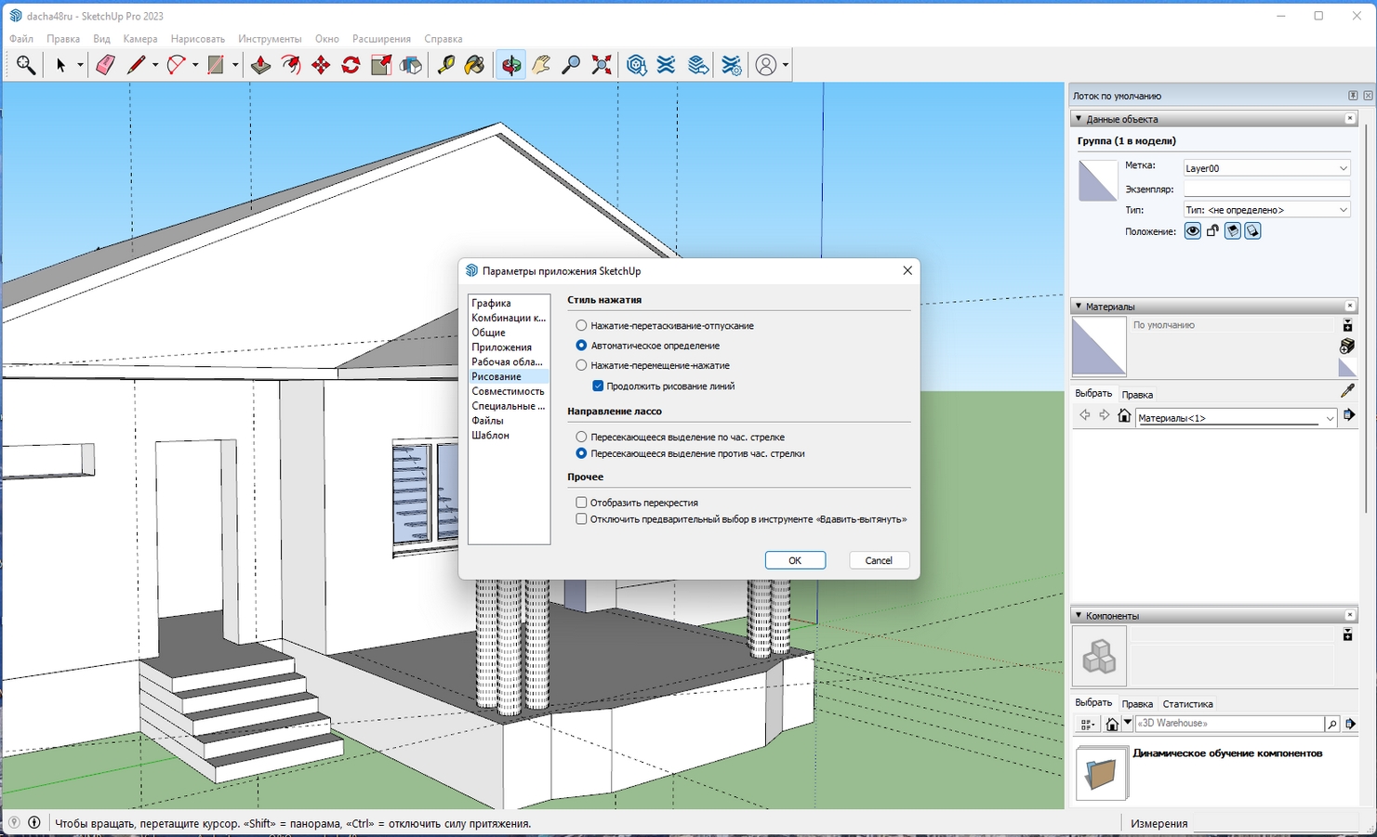1377x837 pixels.
Task: Select the Eraser tool in toolbar
Action: [x=105, y=65]
